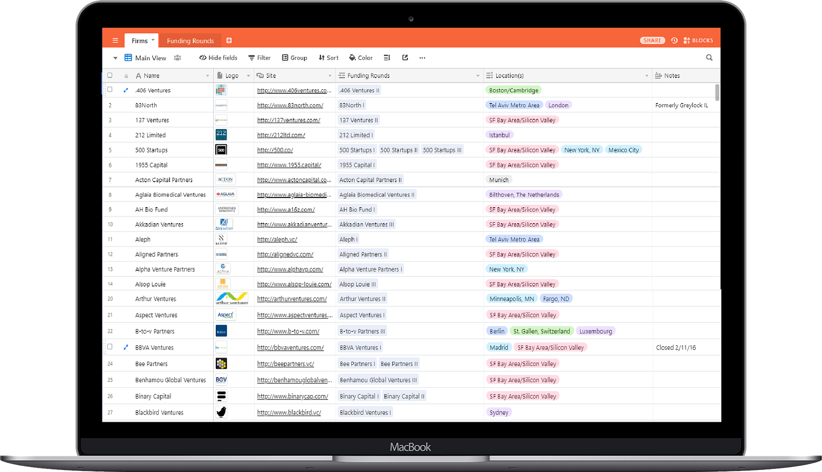Viewport: 822px width, 472px height.
Task: Open the http://beepartners.vc/ link
Action: [x=286, y=364]
